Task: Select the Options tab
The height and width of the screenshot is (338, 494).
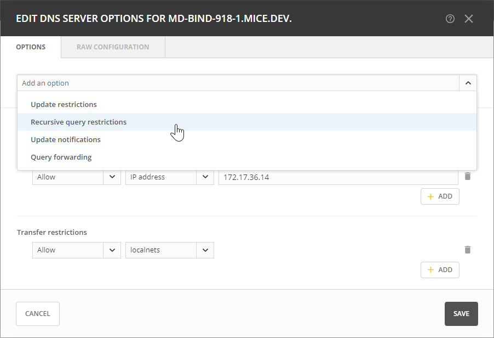Action: point(31,47)
